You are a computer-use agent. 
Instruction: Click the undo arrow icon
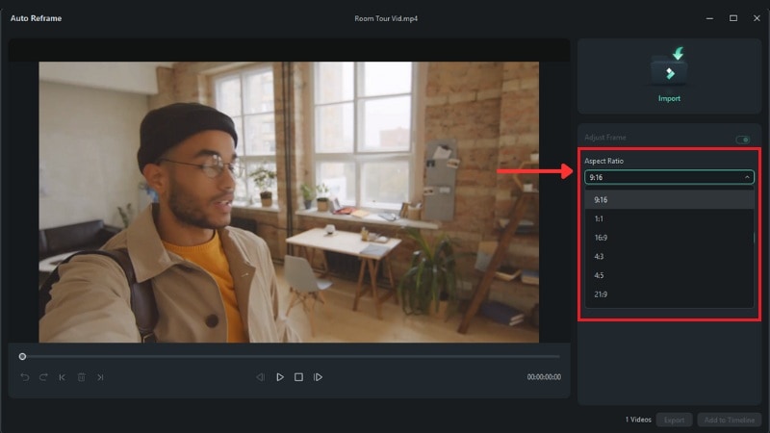pyautogui.click(x=25, y=377)
